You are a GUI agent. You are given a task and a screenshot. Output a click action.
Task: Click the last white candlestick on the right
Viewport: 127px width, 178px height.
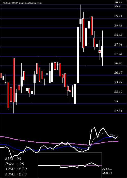102,52
